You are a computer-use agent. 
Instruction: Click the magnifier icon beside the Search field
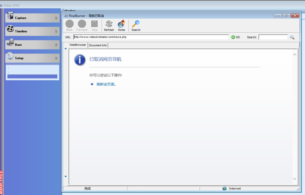(292, 37)
